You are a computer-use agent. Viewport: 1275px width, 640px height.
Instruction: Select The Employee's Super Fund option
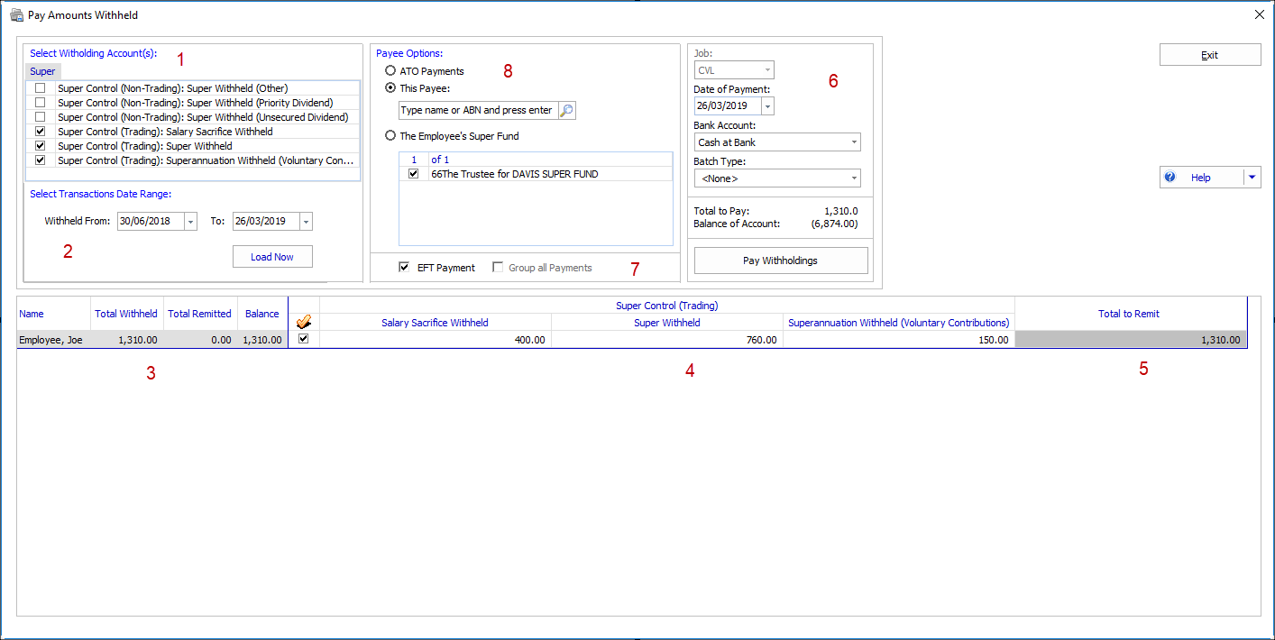[x=390, y=136]
